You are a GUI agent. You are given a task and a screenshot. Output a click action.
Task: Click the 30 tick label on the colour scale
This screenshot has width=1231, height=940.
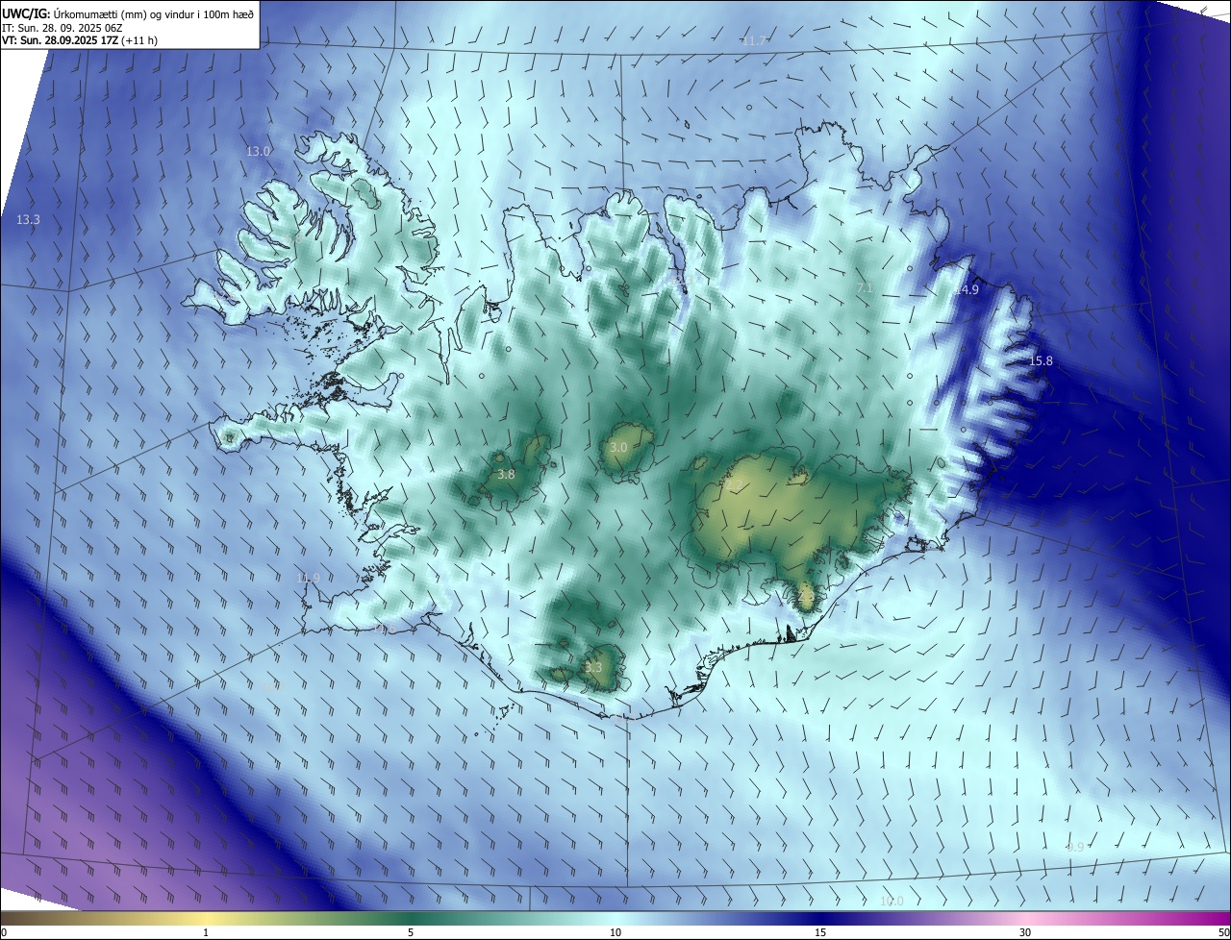tap(1025, 932)
